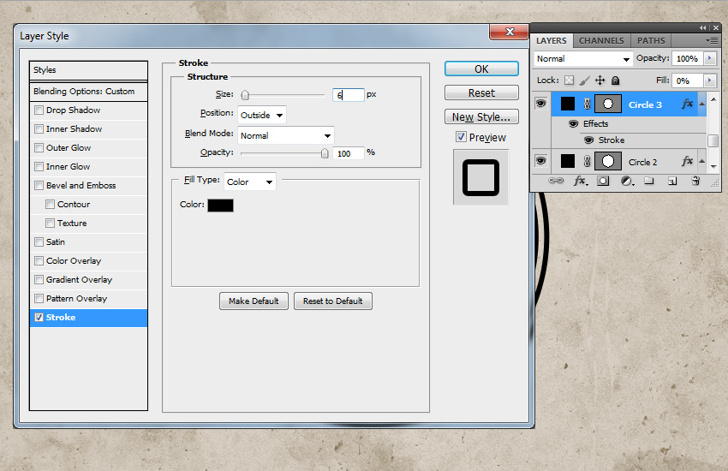Click the add layer mask icon

pos(603,181)
